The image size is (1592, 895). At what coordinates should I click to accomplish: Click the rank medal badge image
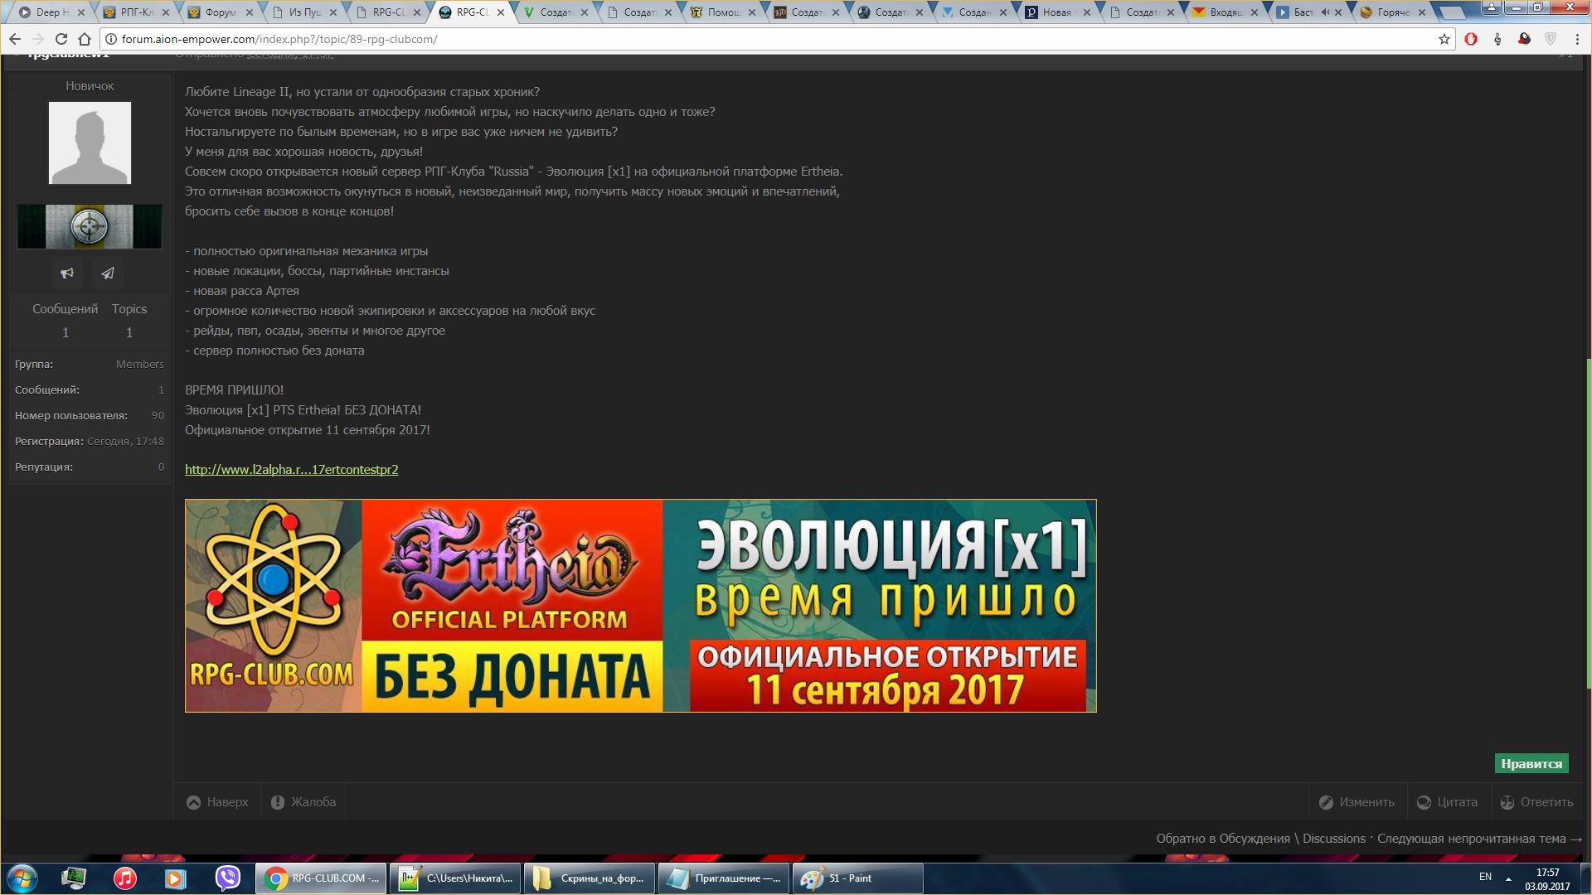pyautogui.click(x=90, y=226)
